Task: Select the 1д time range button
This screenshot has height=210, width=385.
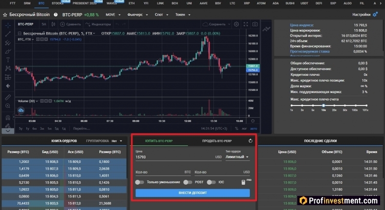Action: click(x=64, y=128)
